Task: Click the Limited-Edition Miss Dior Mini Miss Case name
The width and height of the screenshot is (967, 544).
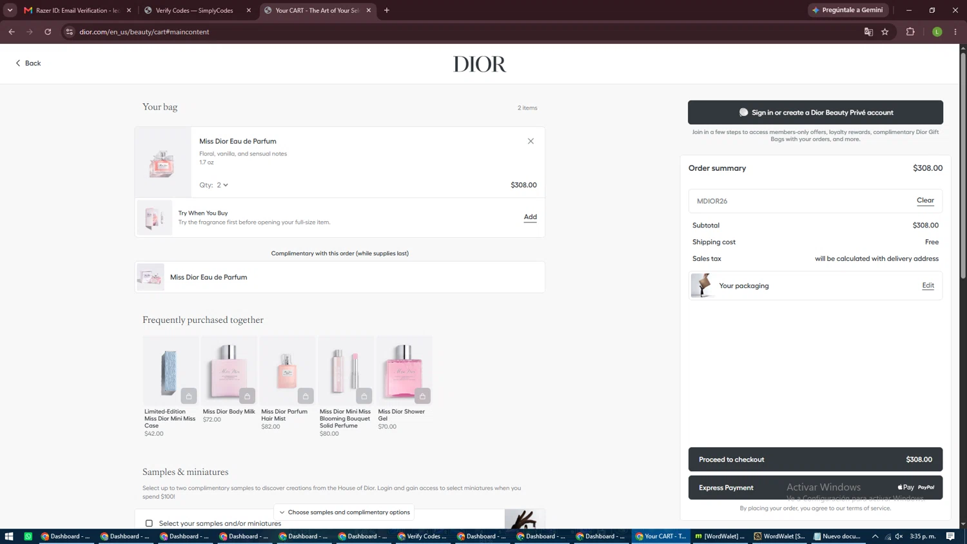Action: tap(170, 418)
